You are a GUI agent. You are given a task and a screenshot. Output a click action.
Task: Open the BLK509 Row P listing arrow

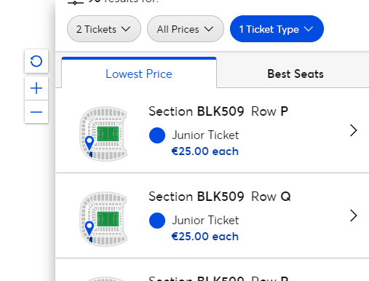tap(354, 130)
